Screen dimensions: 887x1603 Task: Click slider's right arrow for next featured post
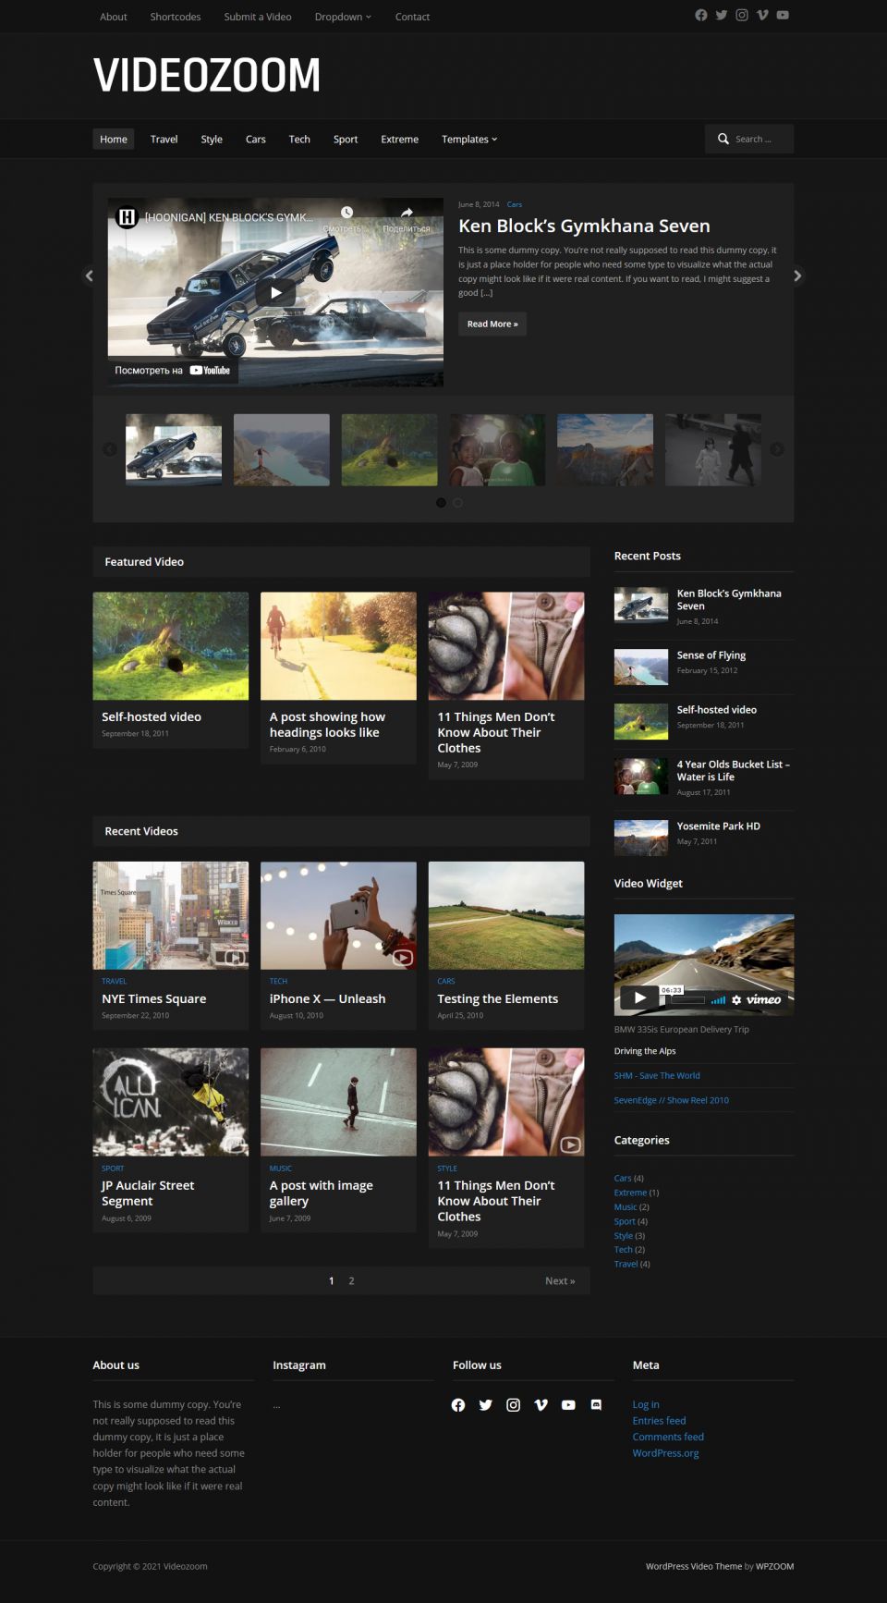[x=797, y=275]
